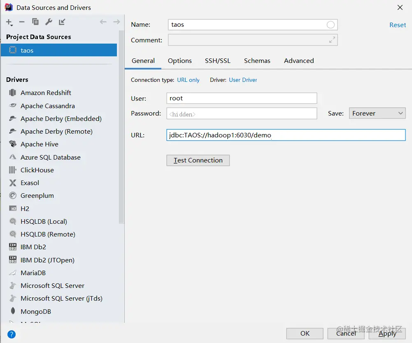Click the Apache Derby (Remote) icon
This screenshot has height=343, width=412.
pos(13,131)
